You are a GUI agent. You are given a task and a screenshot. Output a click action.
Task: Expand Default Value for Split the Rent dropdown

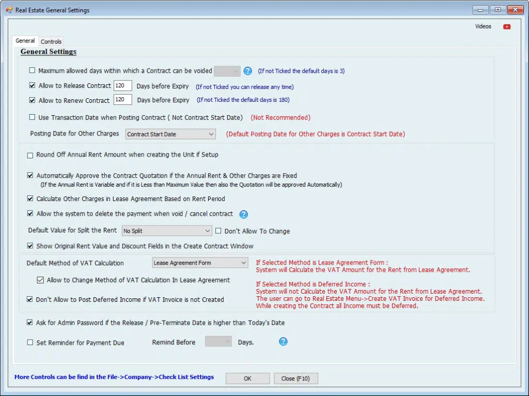[167, 231]
